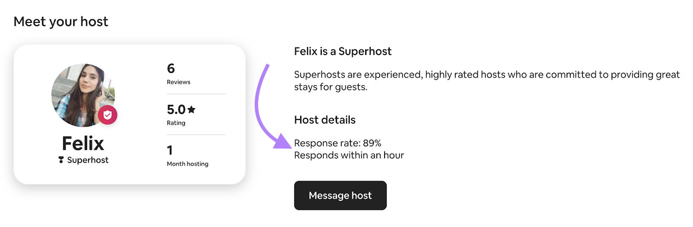The image size is (693, 227).
Task: Click the Host details heading
Action: click(x=324, y=120)
